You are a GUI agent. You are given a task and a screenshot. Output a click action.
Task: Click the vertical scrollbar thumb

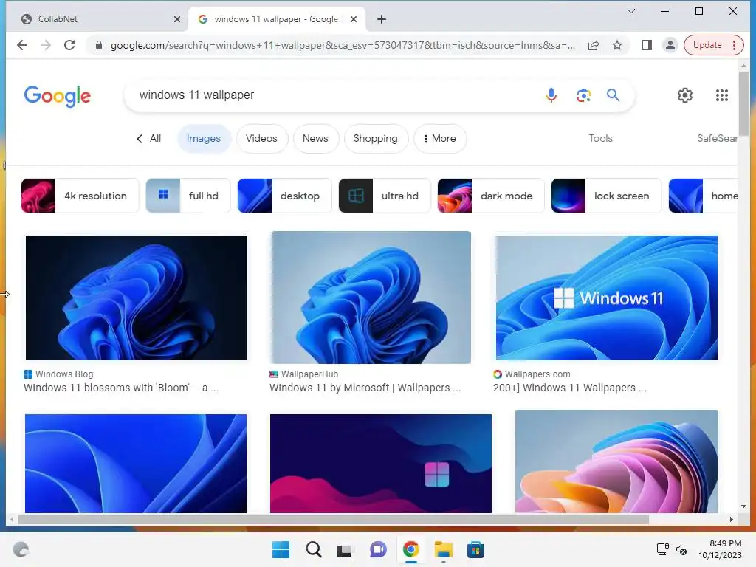coord(743,103)
